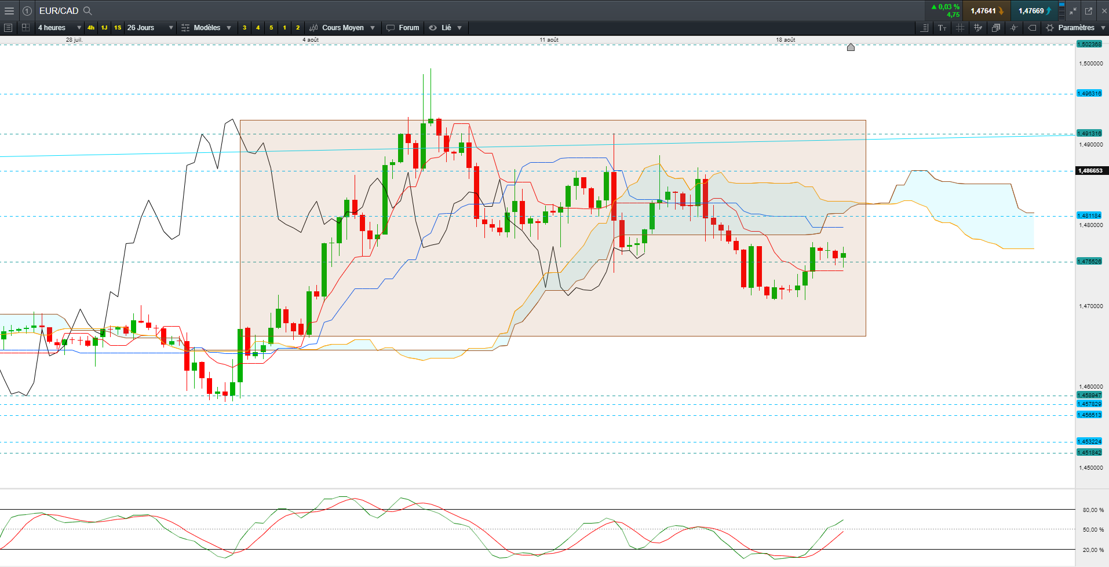This screenshot has height=567, width=1109.
Task: Click the circled number 1 window indicator
Action: tap(27, 11)
